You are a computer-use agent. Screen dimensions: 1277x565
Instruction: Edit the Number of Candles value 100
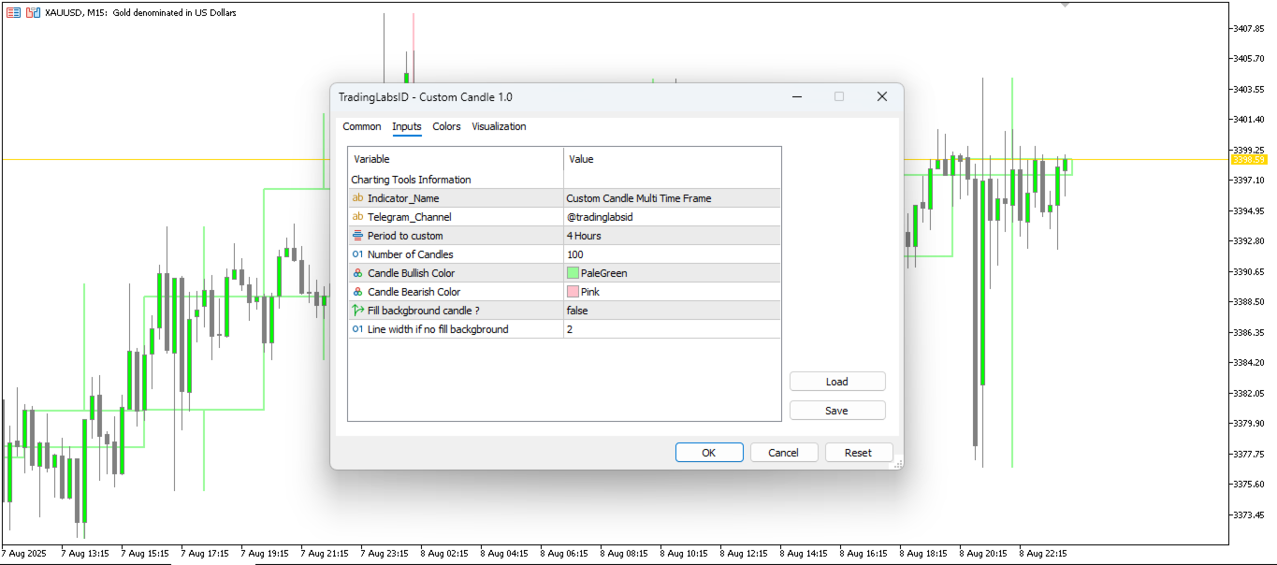coord(672,254)
